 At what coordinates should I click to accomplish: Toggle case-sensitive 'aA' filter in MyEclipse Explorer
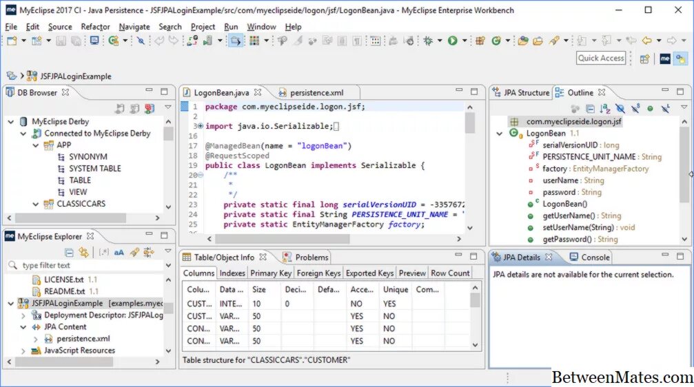coord(119,253)
